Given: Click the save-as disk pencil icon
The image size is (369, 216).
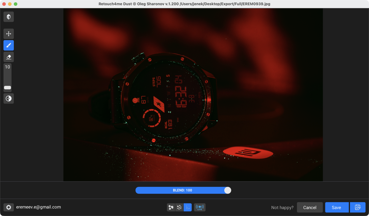Looking at the screenshot, I should [358, 207].
